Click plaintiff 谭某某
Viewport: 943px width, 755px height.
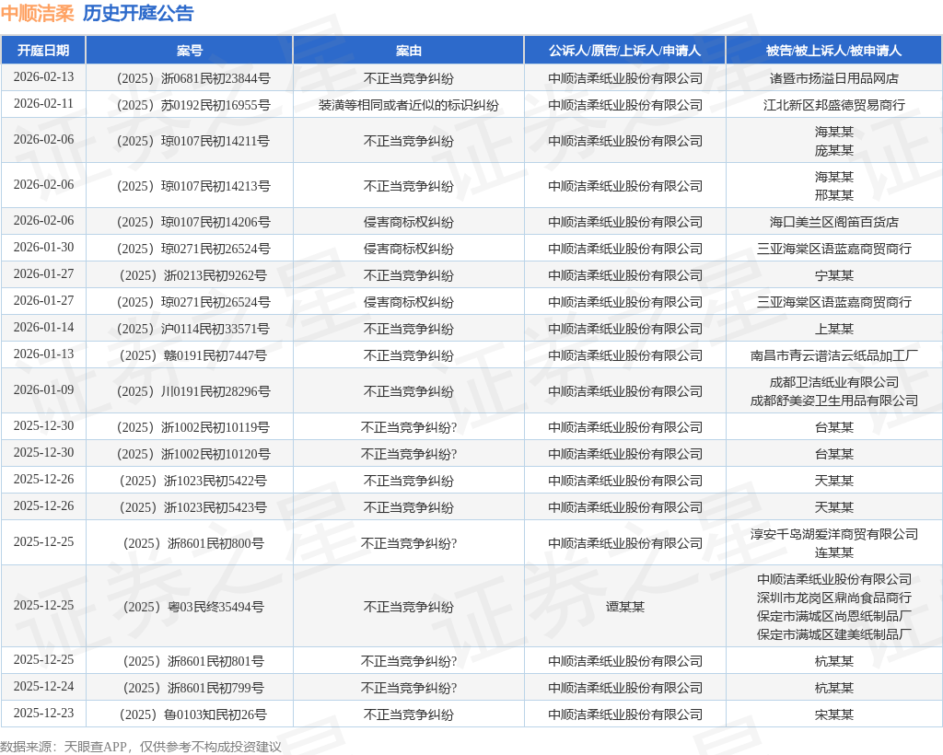pyautogui.click(x=625, y=607)
